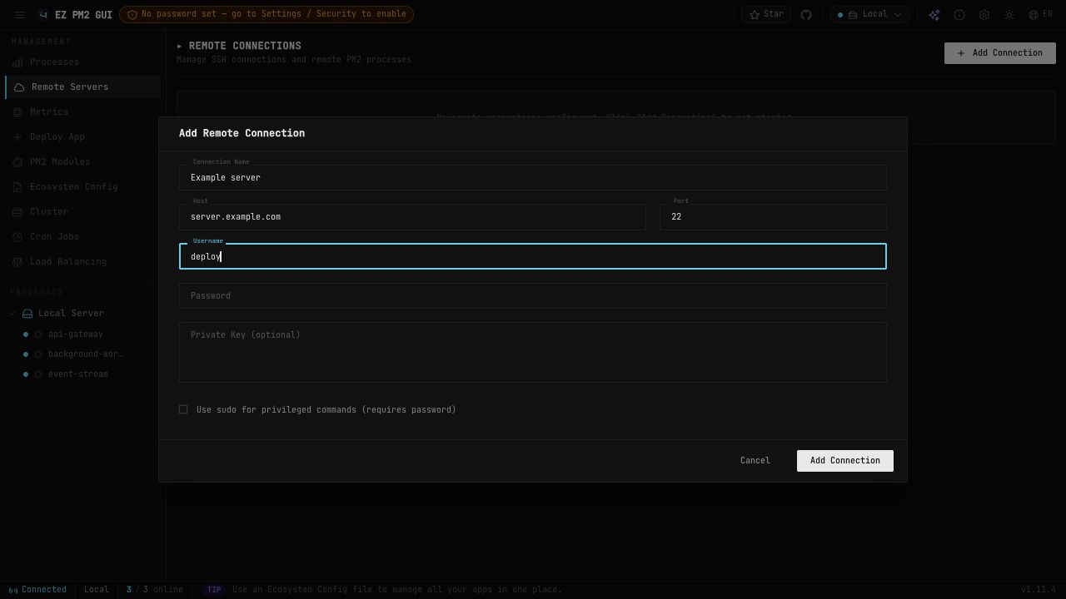Viewport: 1066px width, 599px height.
Task: Click the api-gateway process gear icon
Action: pyautogui.click(x=38, y=334)
